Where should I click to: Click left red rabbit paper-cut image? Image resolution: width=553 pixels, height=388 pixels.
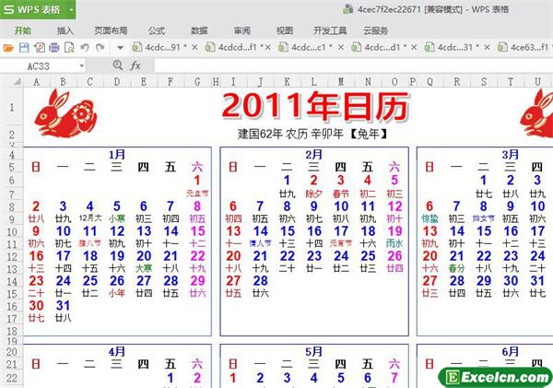pos(65,113)
